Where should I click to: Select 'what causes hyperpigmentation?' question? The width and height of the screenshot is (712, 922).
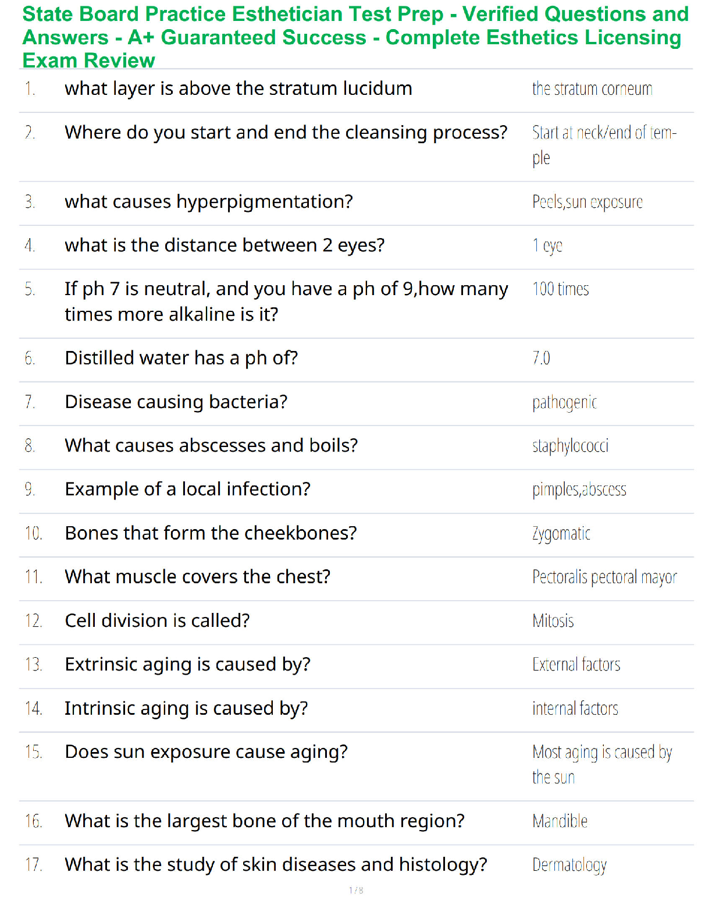tap(209, 201)
